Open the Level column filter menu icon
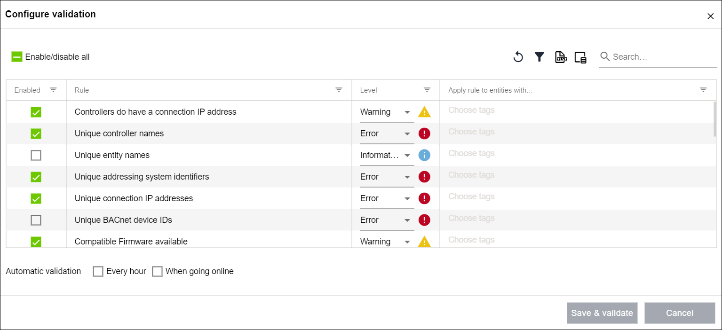Screen dimensions: 722x330 (427, 90)
